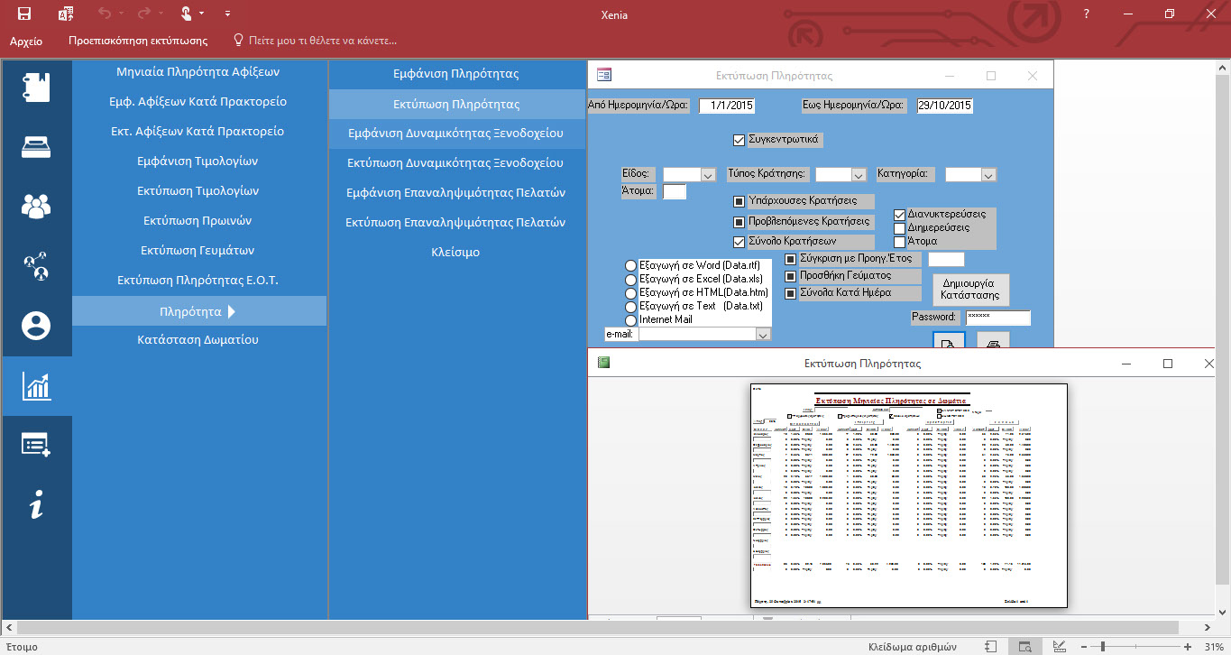
Task: Click Κλείσιμο in the submenu
Action: [456, 253]
